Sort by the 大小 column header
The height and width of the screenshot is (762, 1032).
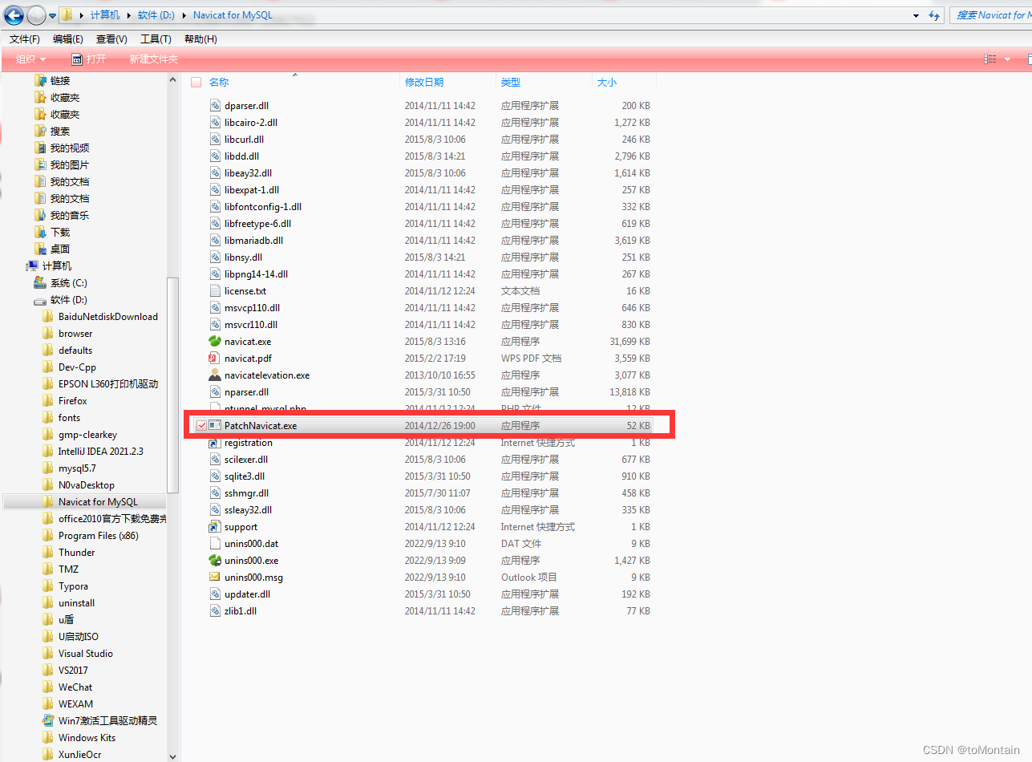click(x=607, y=82)
